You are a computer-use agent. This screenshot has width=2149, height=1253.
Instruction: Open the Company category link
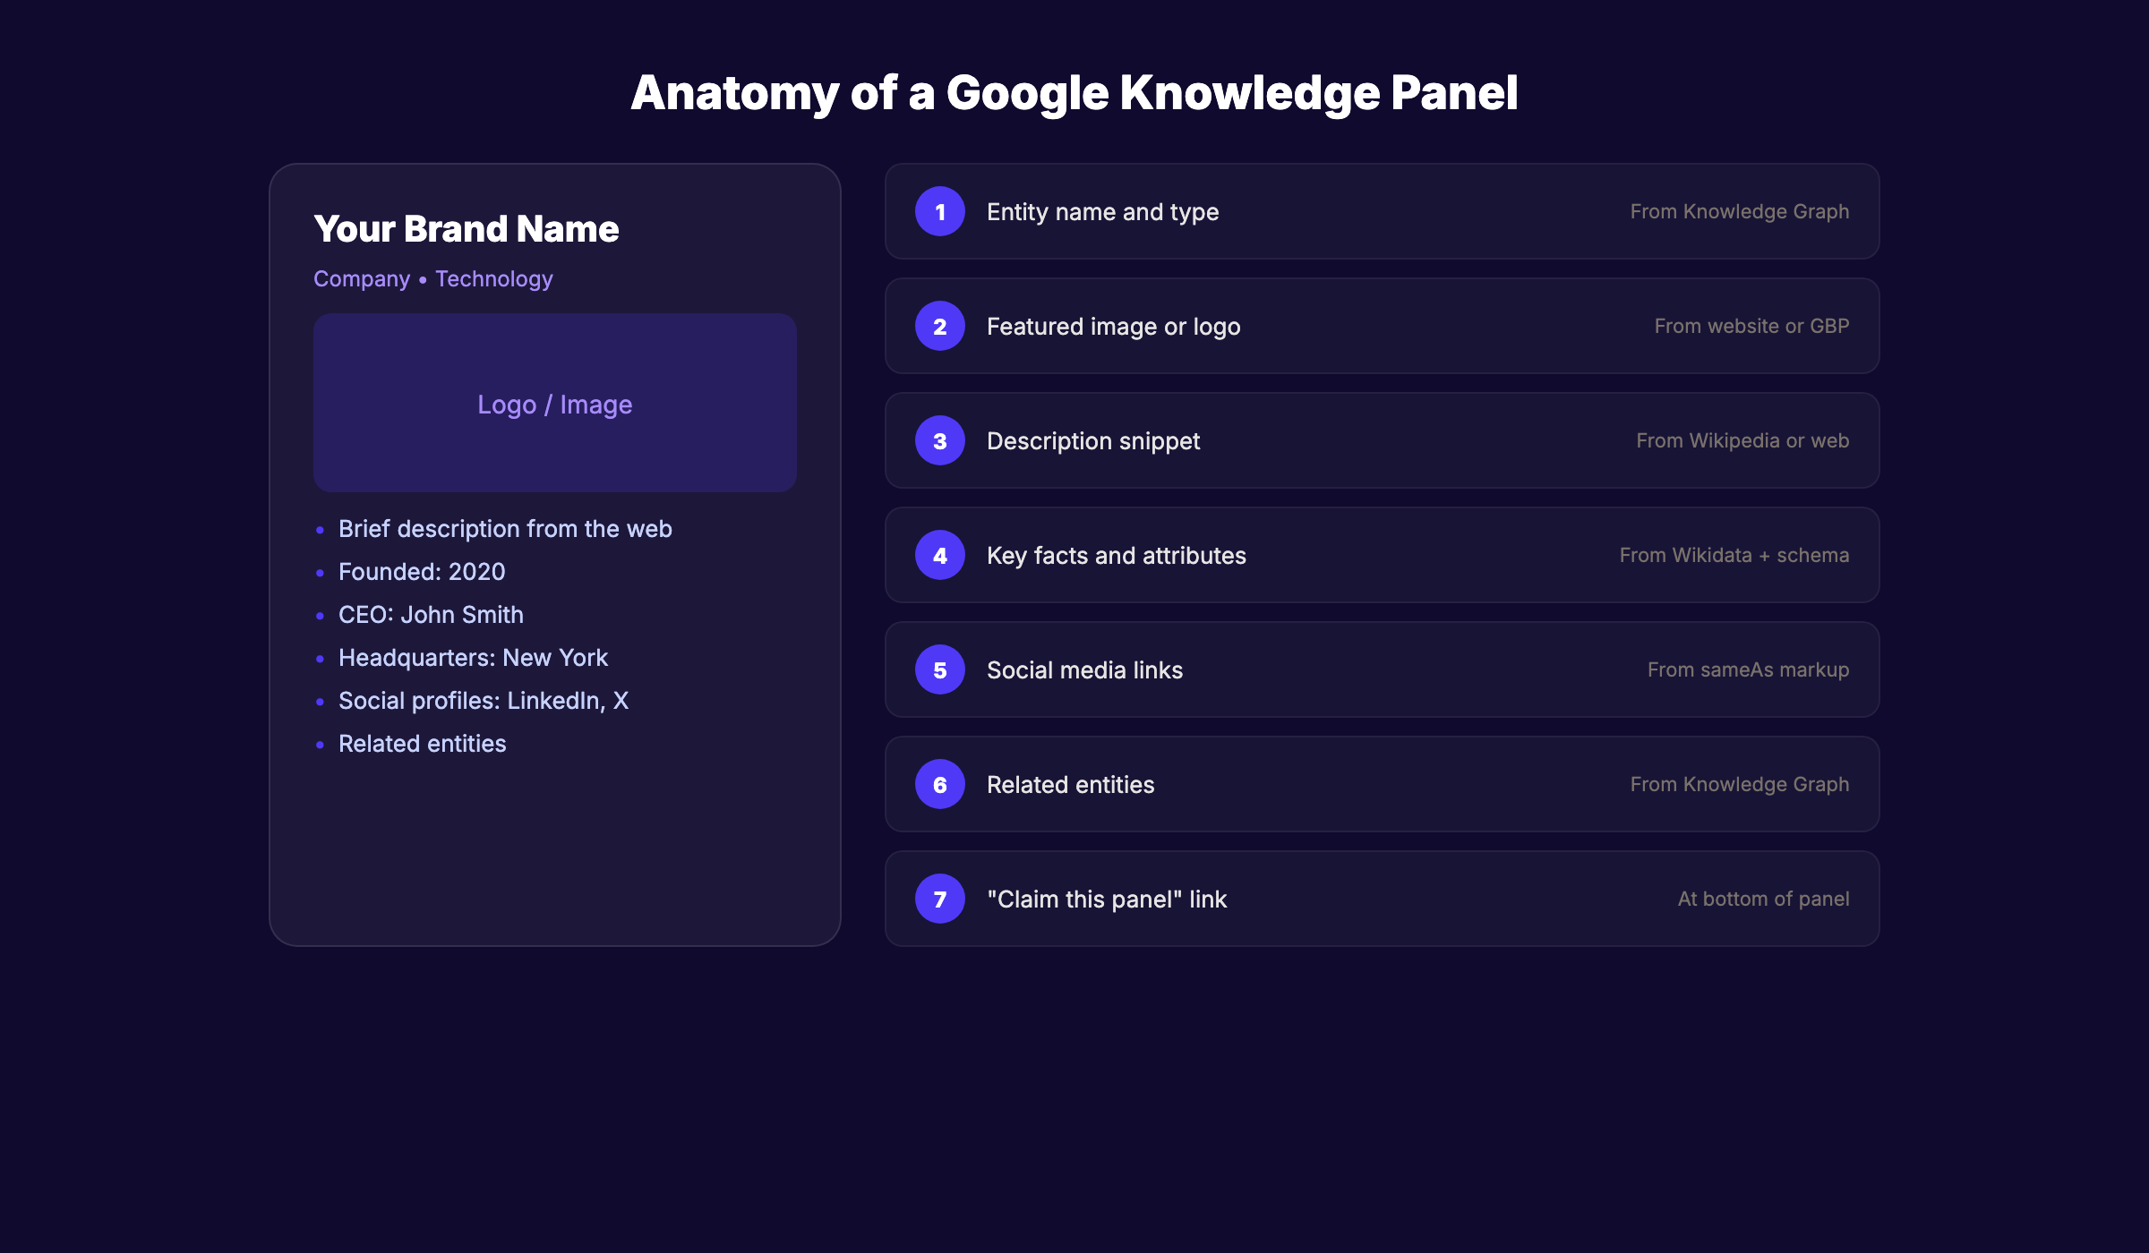(362, 278)
